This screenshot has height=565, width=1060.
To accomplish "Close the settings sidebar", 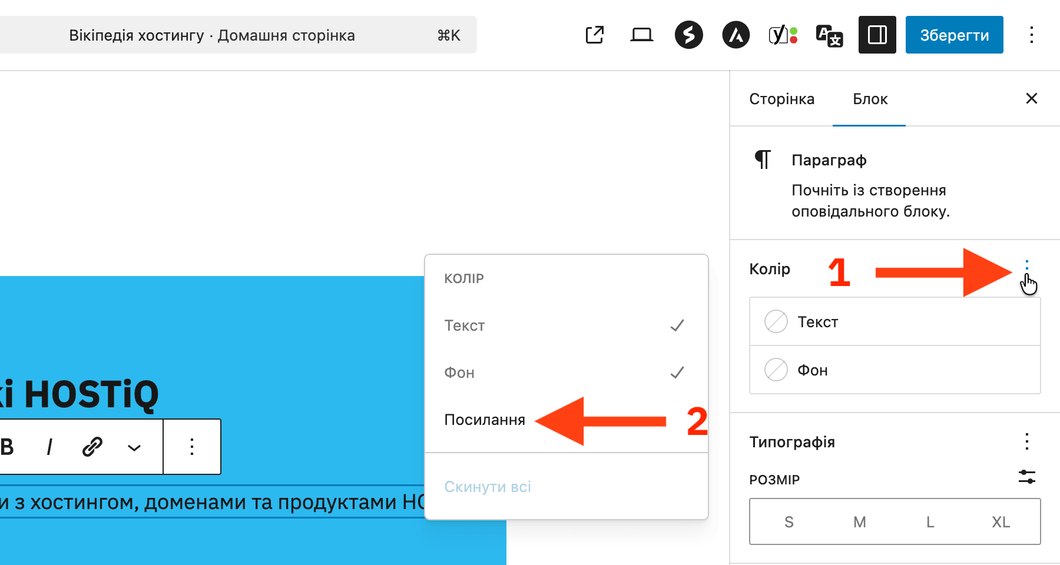I will (1031, 98).
